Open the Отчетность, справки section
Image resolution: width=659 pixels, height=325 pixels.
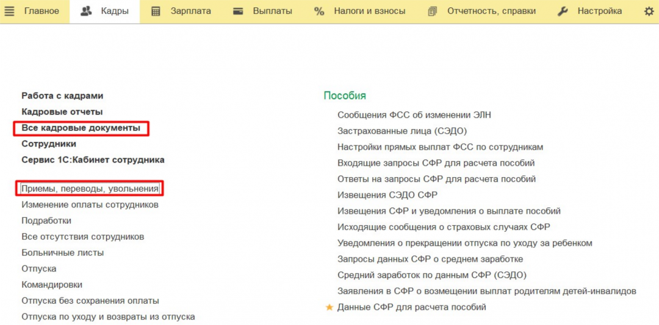(491, 12)
